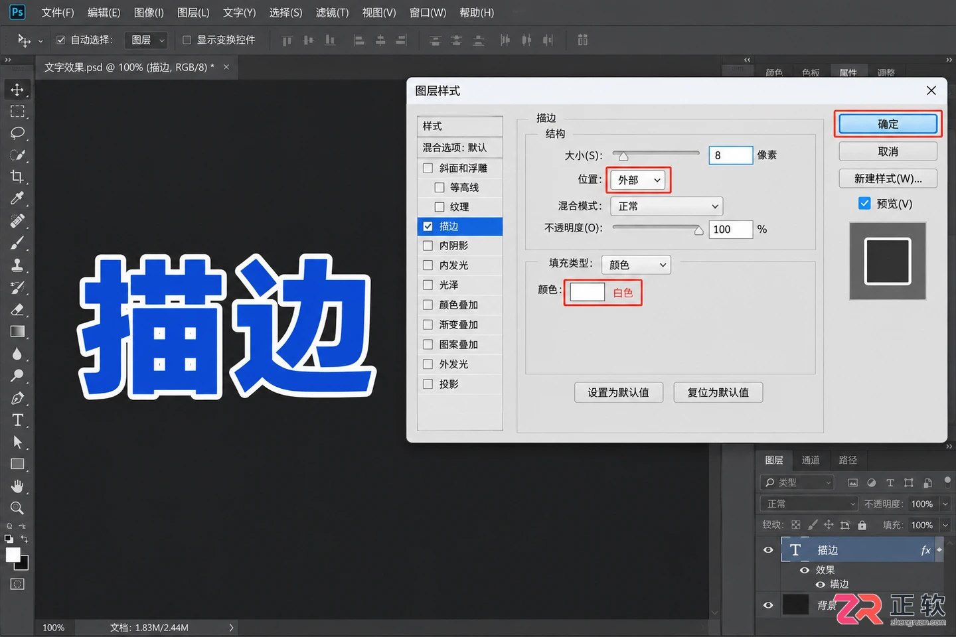Select the Hand tool
The height and width of the screenshot is (637, 956).
(x=17, y=486)
